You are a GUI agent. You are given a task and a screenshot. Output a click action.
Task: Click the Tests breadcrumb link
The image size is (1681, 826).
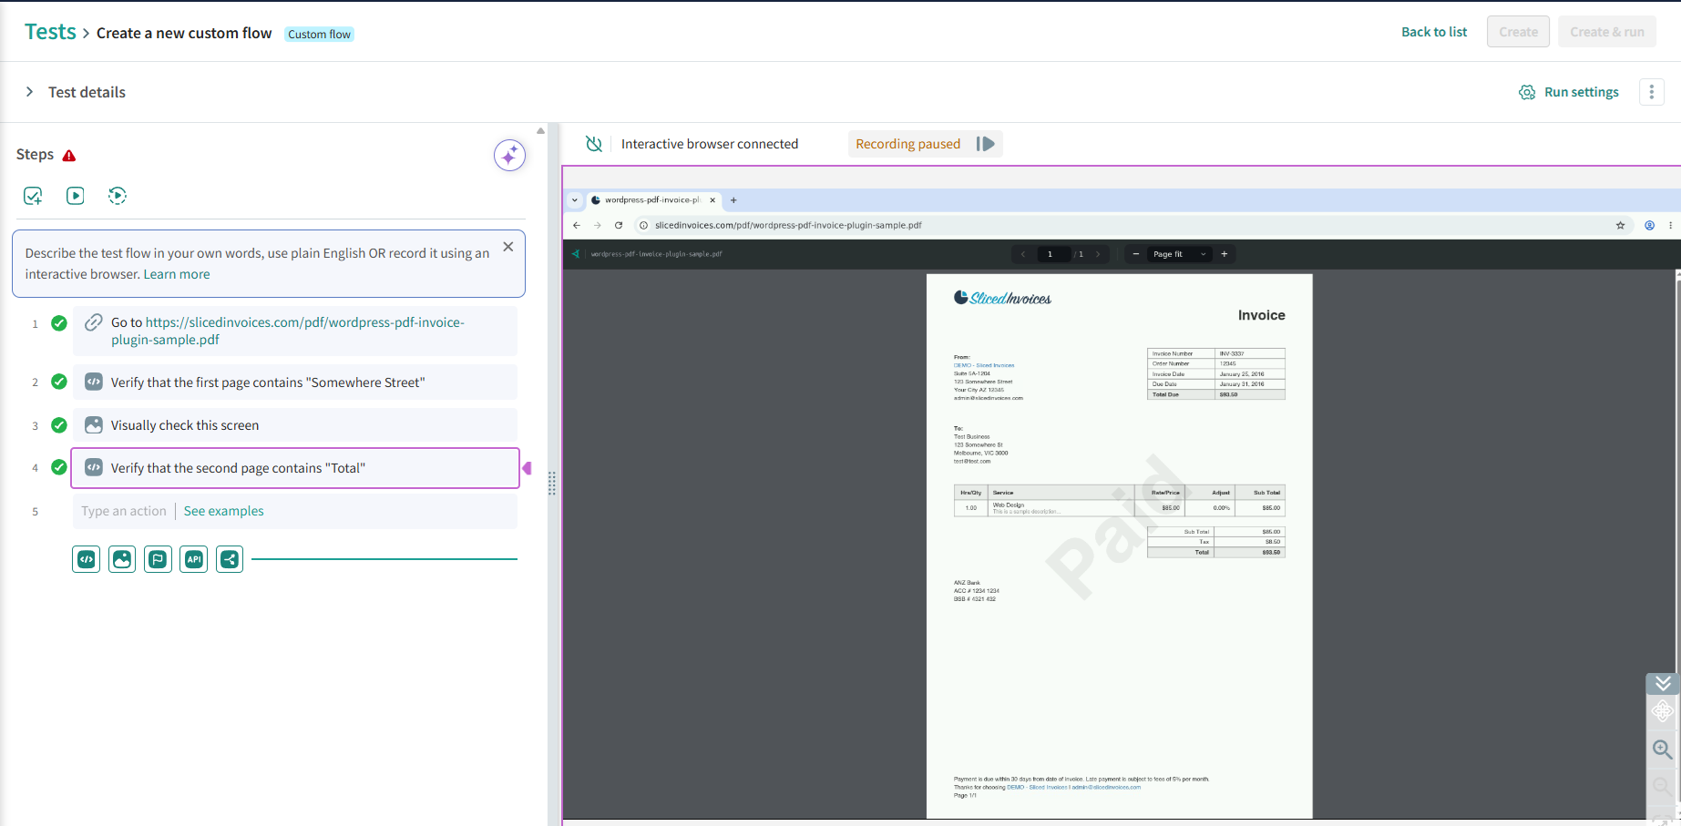pos(50,32)
